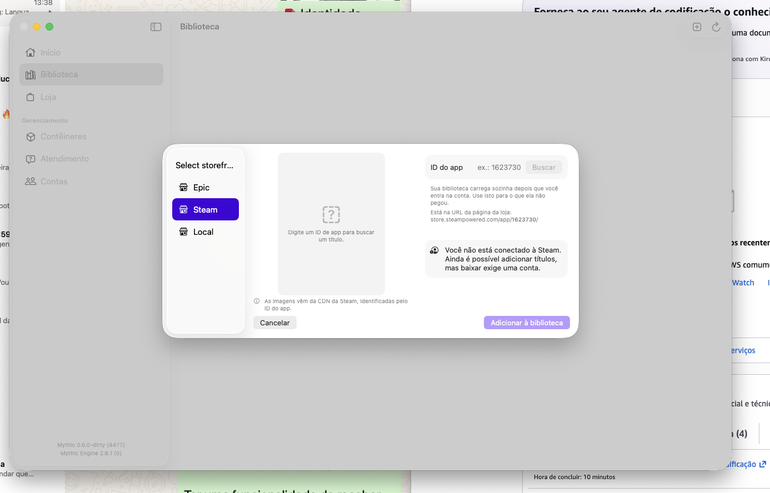The height and width of the screenshot is (493, 770).
Task: Click the Buscar button
Action: (544, 167)
